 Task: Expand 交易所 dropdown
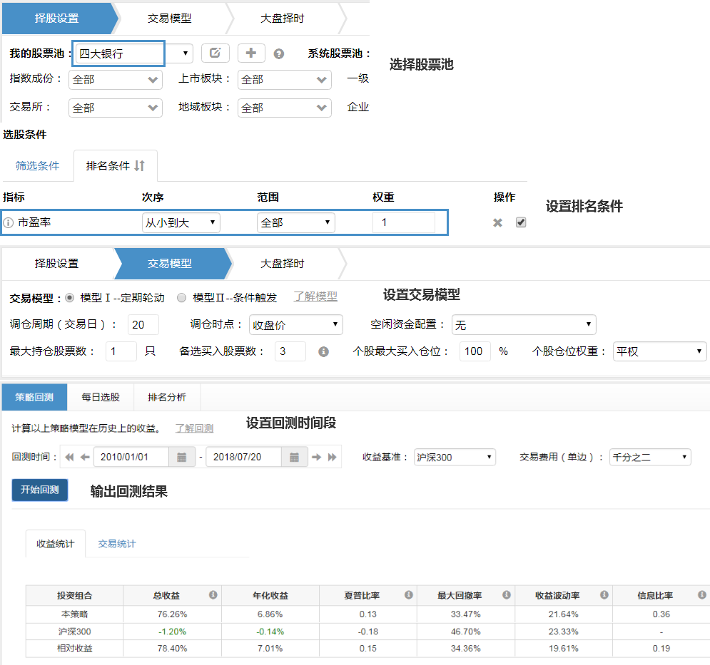click(x=116, y=108)
